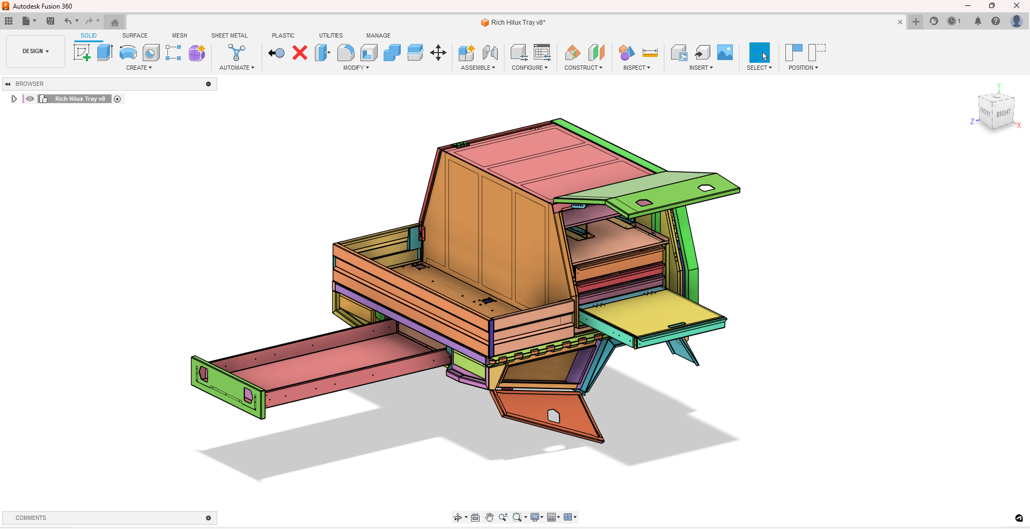Click the Measure ruler icon

point(650,53)
